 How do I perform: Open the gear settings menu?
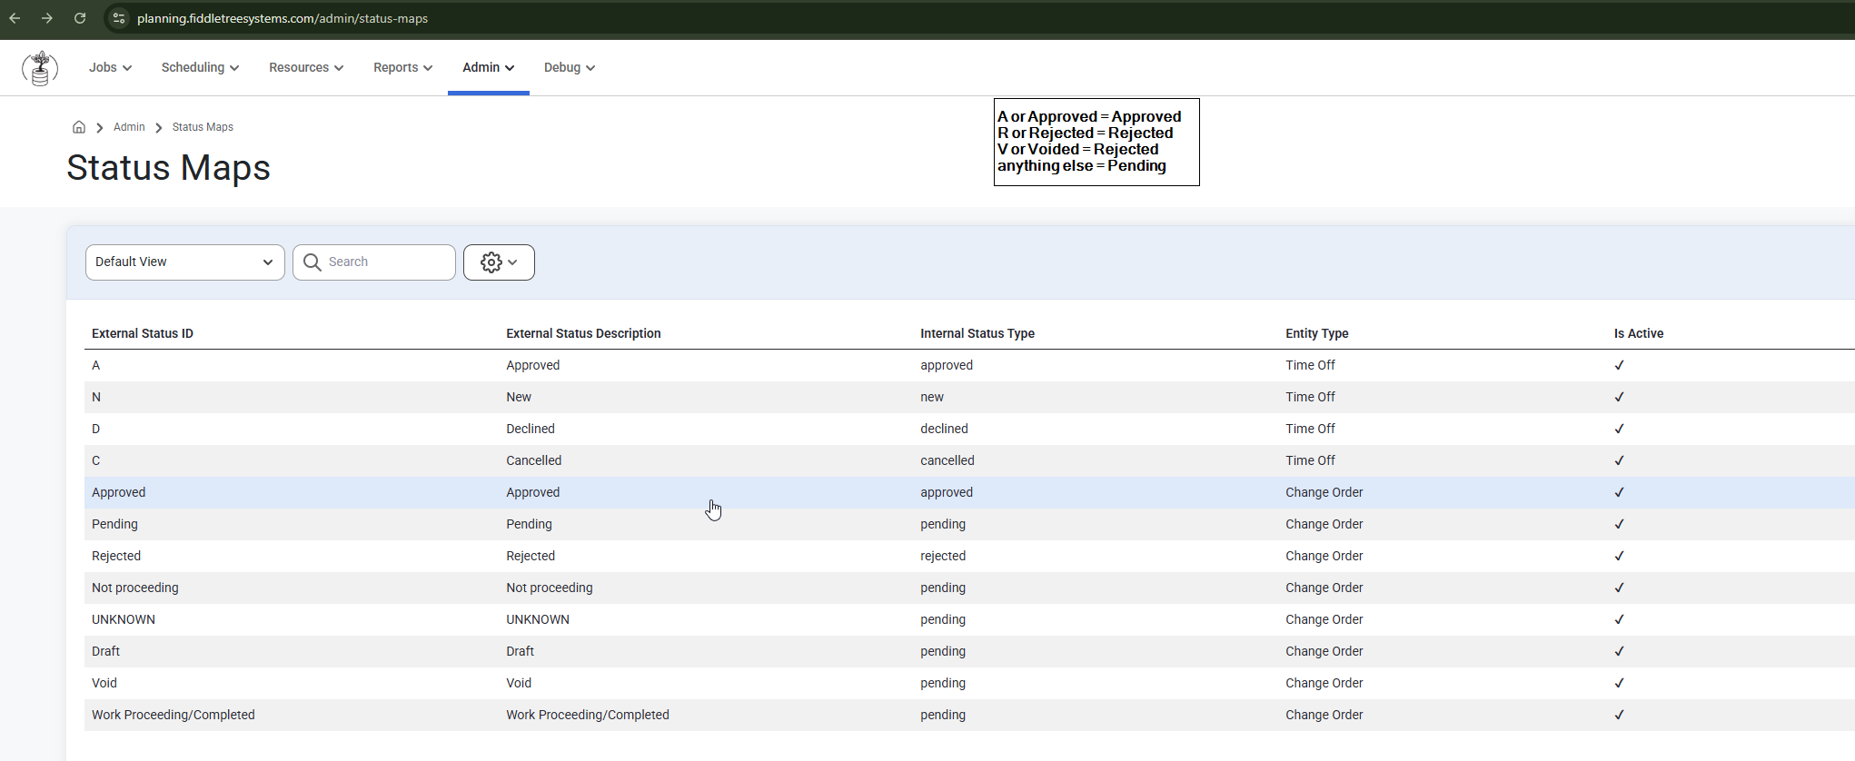coord(499,262)
